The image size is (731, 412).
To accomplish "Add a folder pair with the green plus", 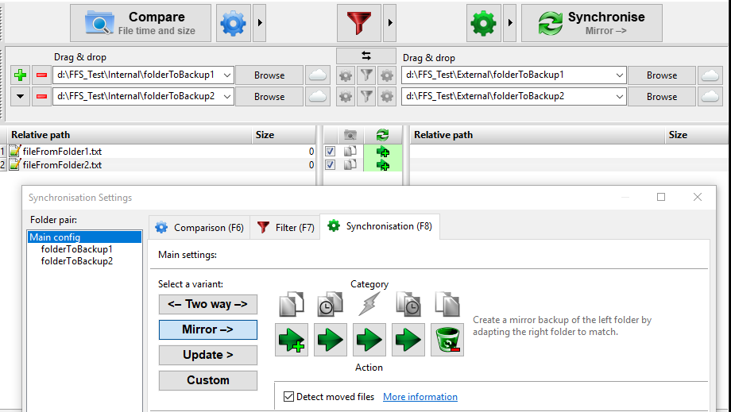I will (x=20, y=75).
